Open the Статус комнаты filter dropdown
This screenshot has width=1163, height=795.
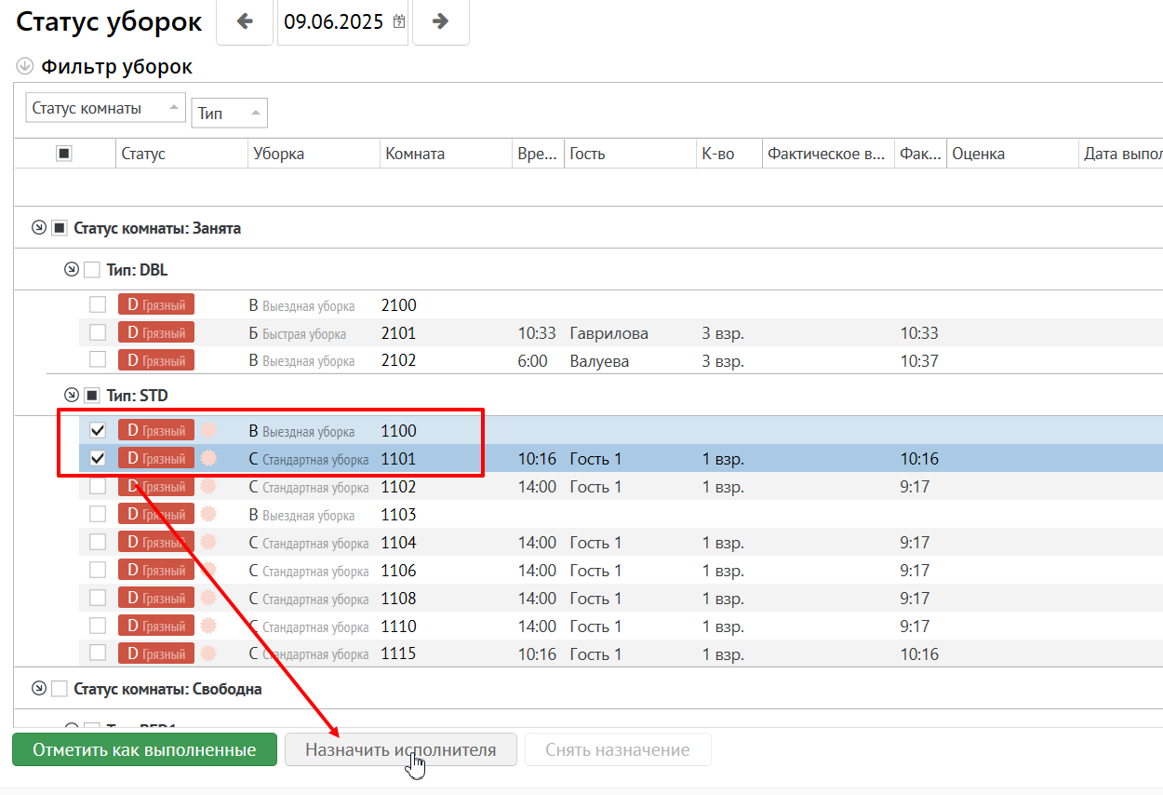coord(105,109)
